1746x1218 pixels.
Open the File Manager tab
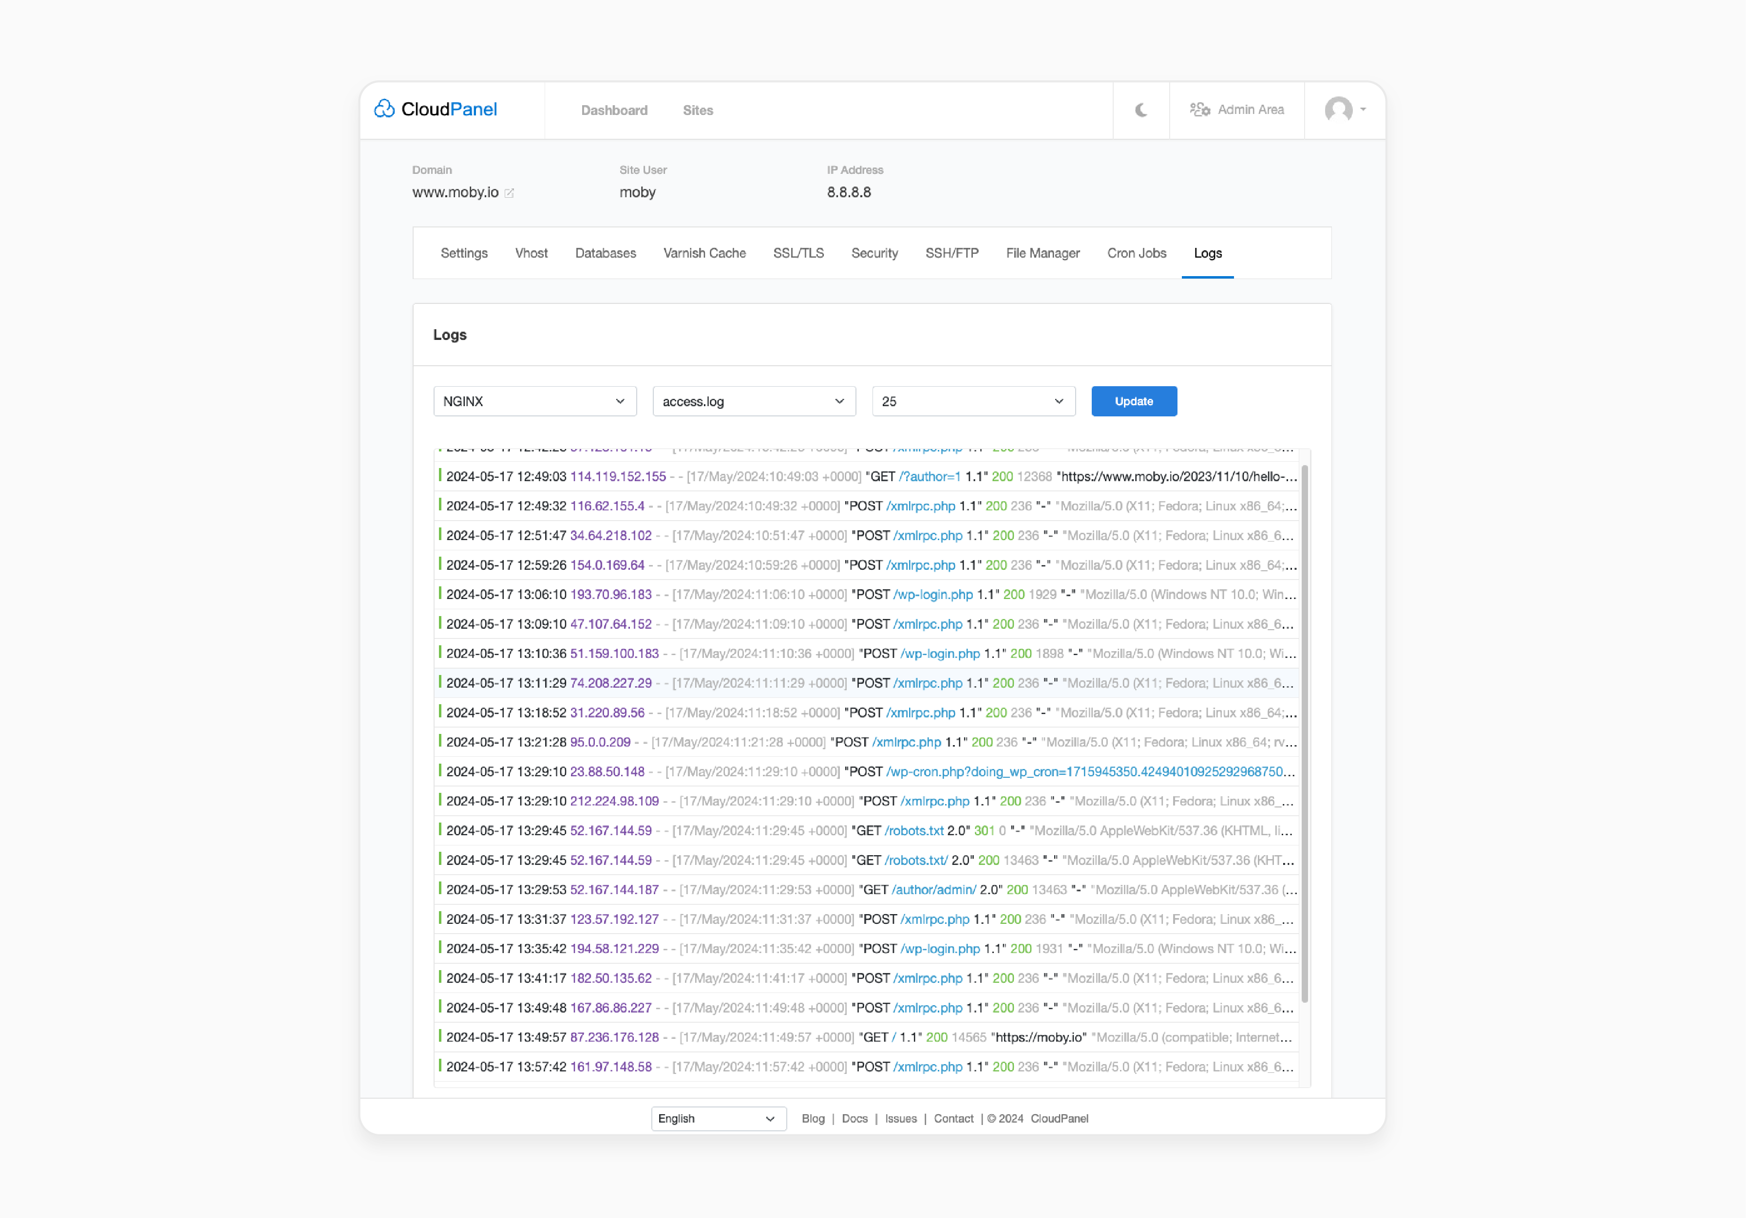[1043, 253]
